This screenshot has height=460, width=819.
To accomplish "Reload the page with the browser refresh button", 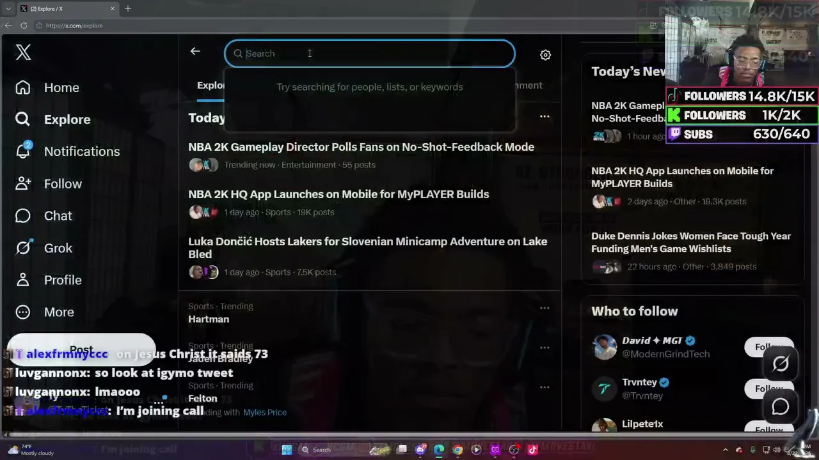I will [24, 26].
